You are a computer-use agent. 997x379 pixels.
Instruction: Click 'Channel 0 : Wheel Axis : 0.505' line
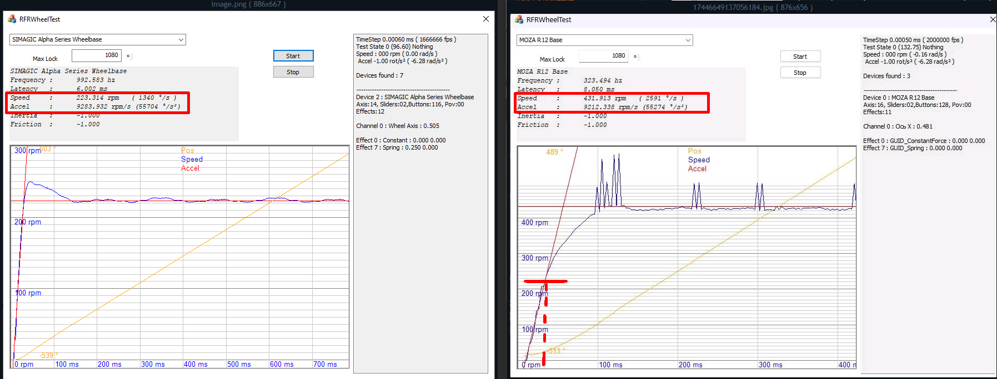pyautogui.click(x=398, y=126)
